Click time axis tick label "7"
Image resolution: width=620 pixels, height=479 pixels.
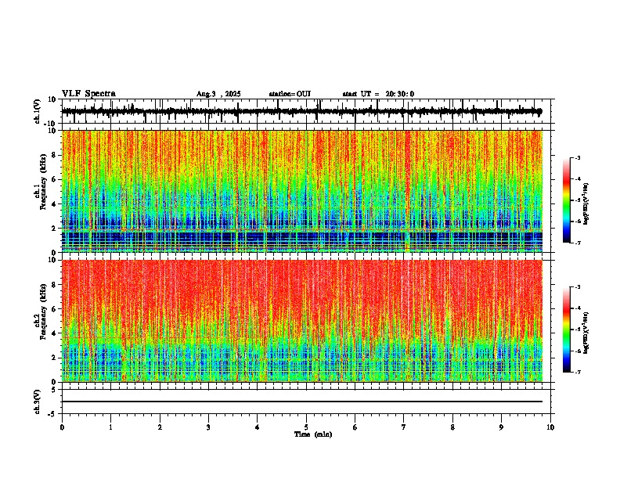tap(404, 427)
